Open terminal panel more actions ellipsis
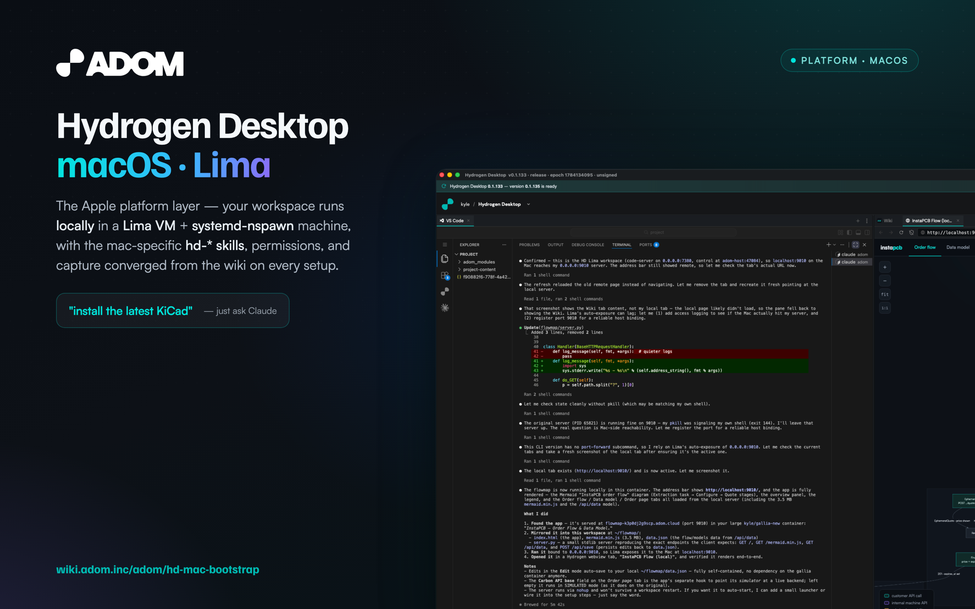 coord(842,245)
